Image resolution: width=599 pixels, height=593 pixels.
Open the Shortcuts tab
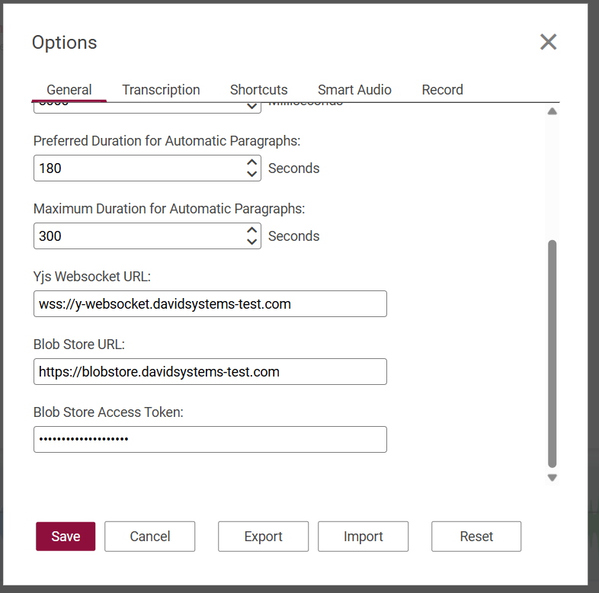[x=258, y=90]
